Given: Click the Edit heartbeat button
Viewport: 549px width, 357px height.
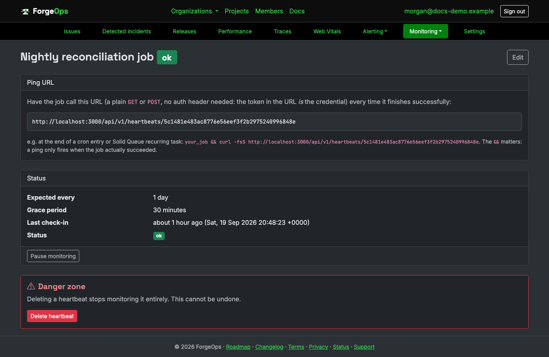Looking at the screenshot, I should pos(518,57).
